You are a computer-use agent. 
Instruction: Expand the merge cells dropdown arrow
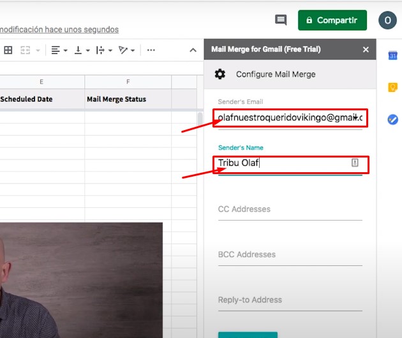point(38,50)
